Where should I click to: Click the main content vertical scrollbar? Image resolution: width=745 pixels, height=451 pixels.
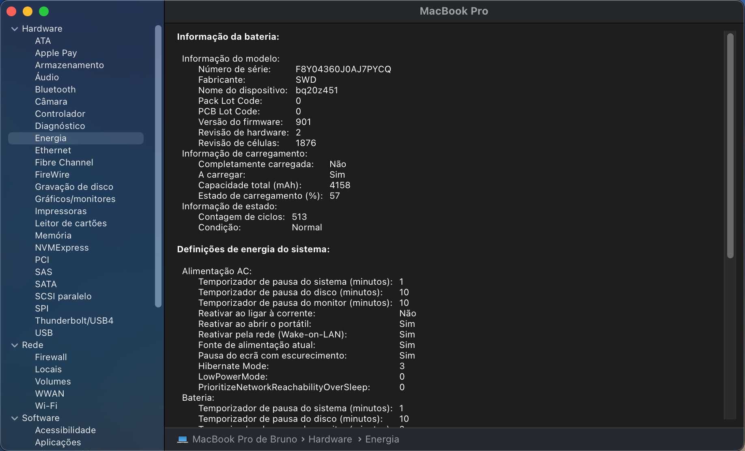tap(730, 146)
